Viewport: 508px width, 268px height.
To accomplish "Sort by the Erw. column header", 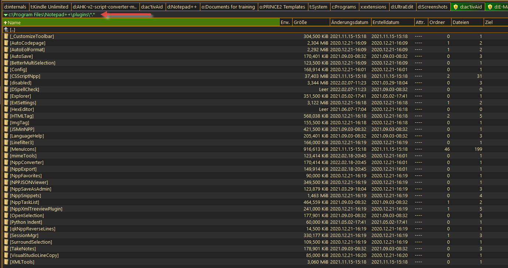I will [286, 22].
